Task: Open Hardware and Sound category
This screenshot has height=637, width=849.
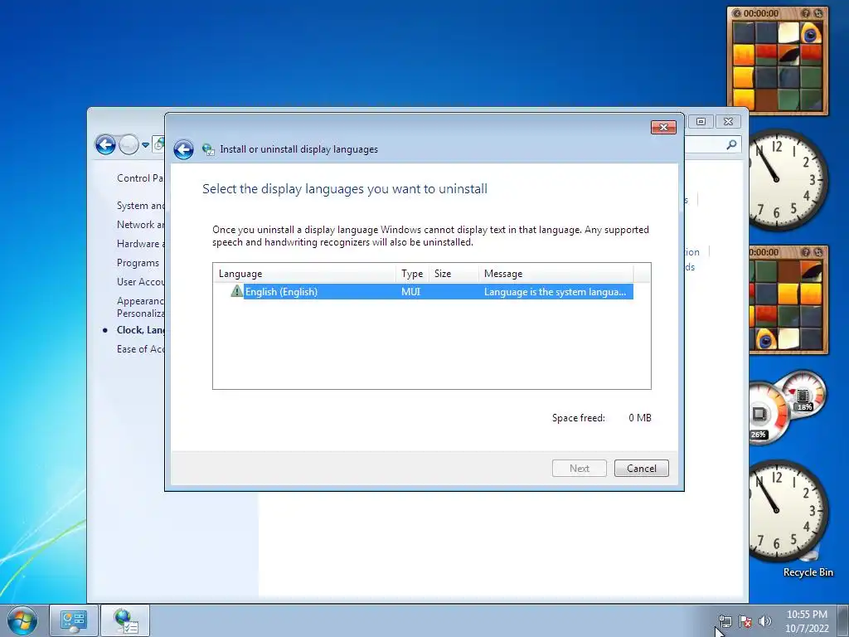Action: pyautogui.click(x=140, y=244)
